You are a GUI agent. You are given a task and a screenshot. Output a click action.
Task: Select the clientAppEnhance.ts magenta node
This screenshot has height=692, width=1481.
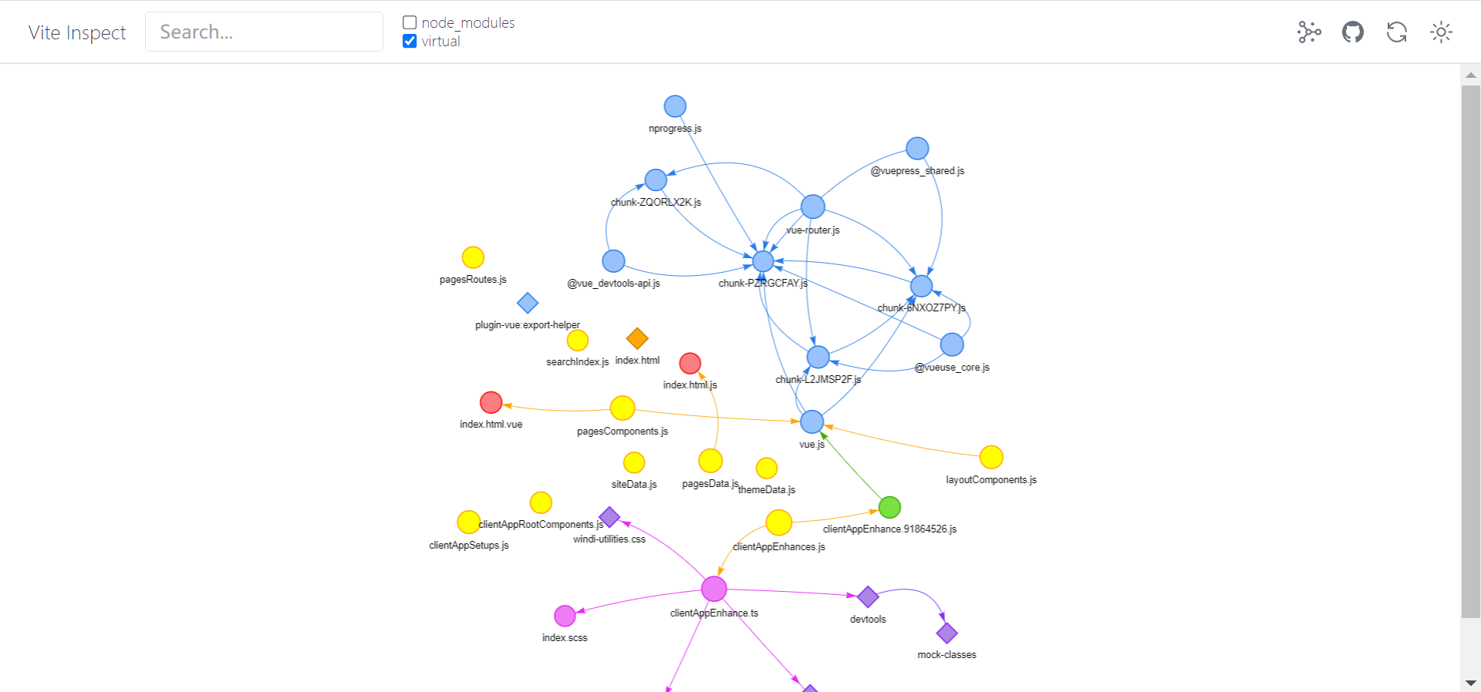tap(714, 589)
